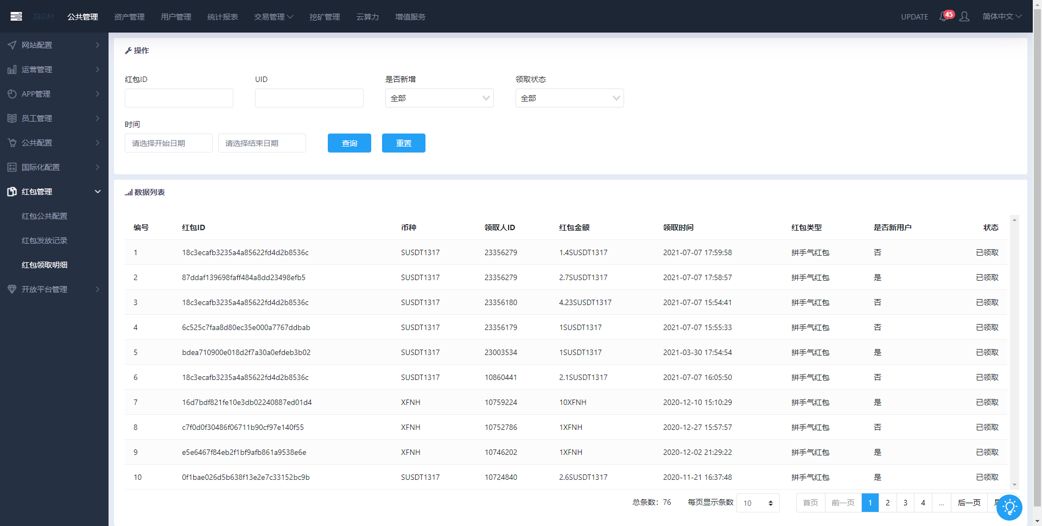Image resolution: width=1042 pixels, height=526 pixels.
Task: Click the 查询 search button
Action: (350, 143)
